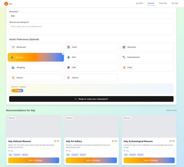Toggle the Park category option
This screenshot has height=167, width=184.
click(x=91, y=57)
